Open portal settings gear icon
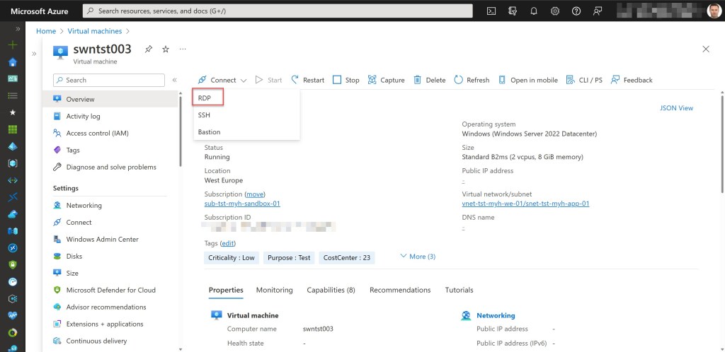The image size is (725, 352). pos(555,11)
